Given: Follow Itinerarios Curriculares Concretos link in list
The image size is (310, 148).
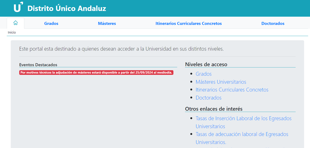Looking at the screenshot, I should [232, 90].
